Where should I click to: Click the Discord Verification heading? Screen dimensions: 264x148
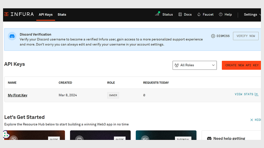coord(35,34)
